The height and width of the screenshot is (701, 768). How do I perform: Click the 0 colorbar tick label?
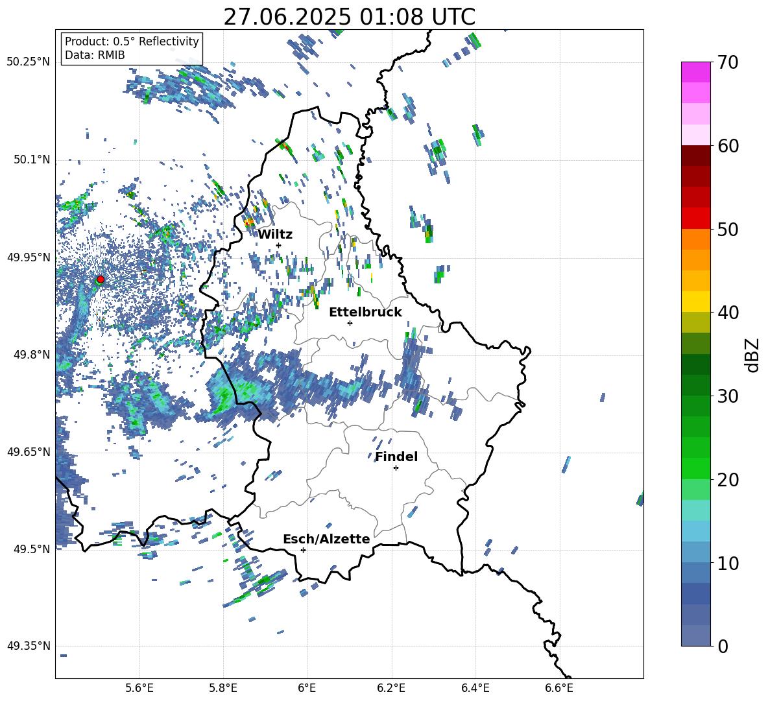point(723,646)
